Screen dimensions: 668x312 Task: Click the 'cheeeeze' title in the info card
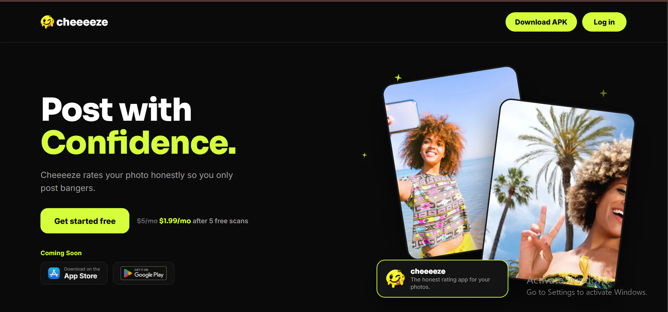(x=428, y=271)
